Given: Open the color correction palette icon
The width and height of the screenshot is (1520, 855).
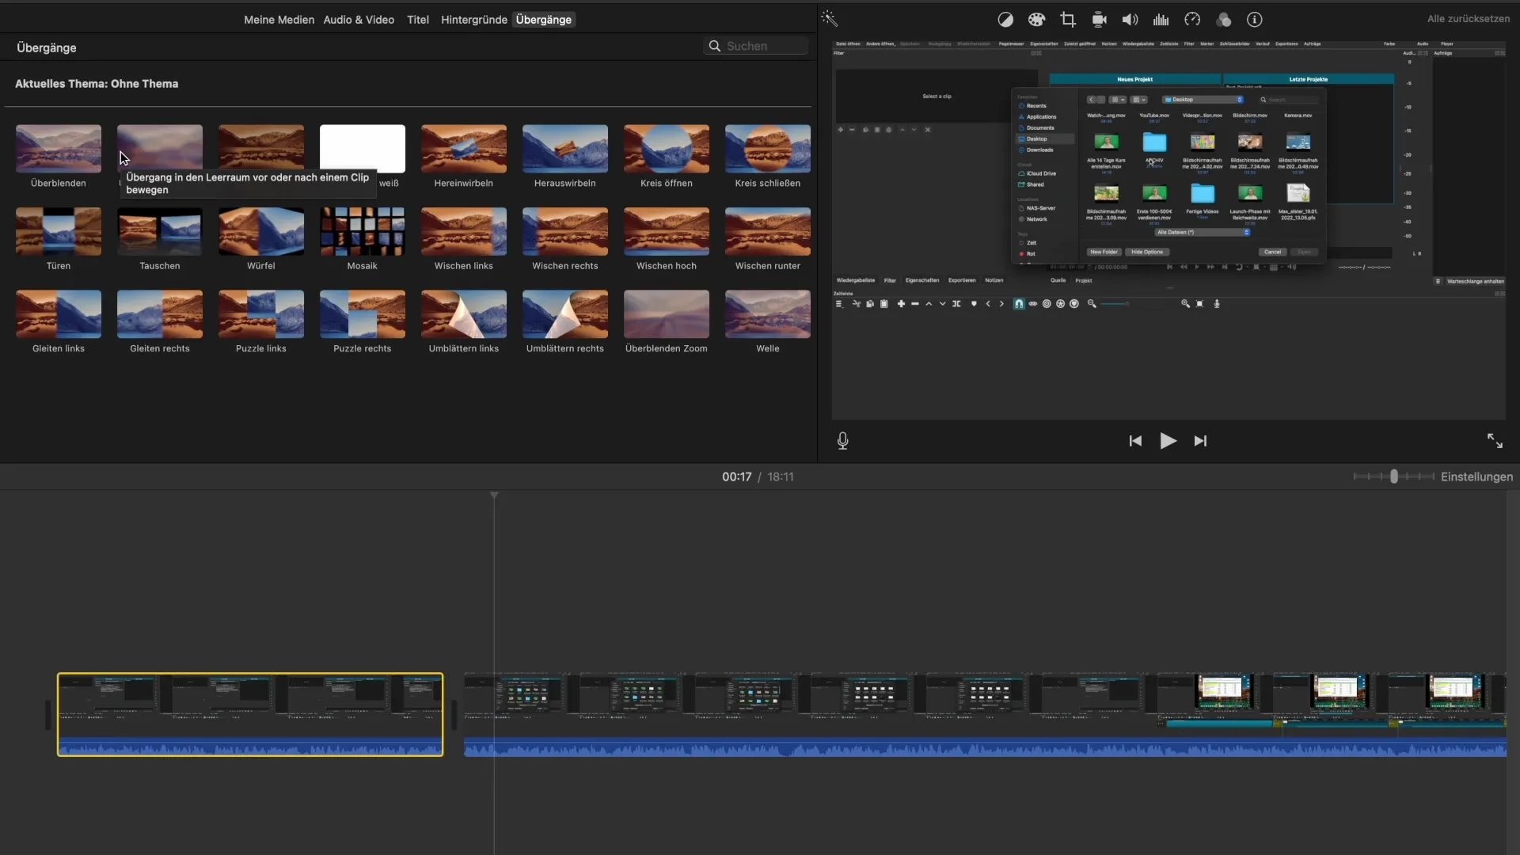Looking at the screenshot, I should [1036, 20].
